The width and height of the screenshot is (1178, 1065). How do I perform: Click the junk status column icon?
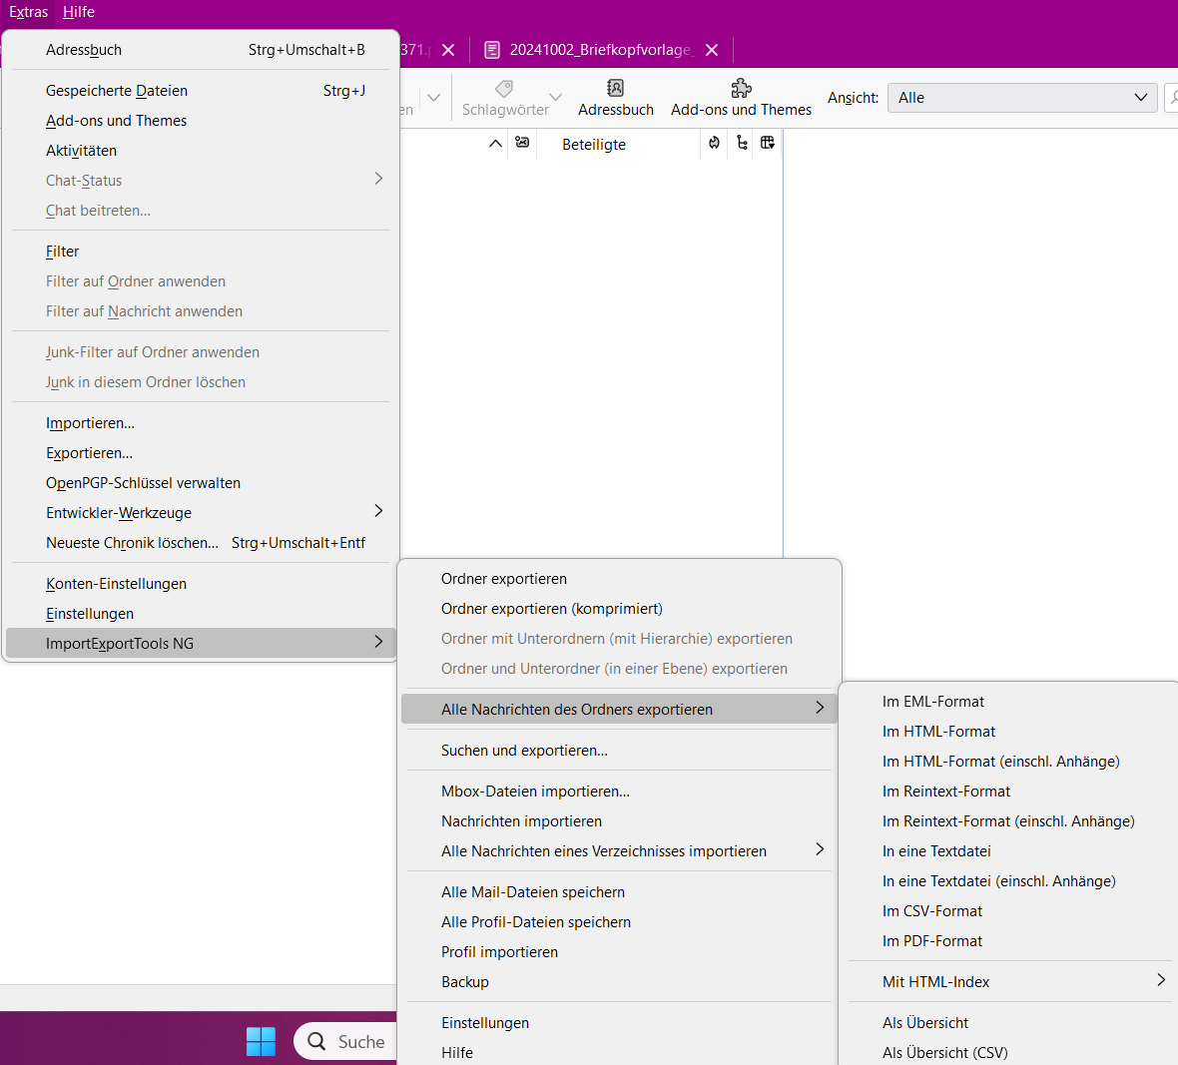(714, 143)
